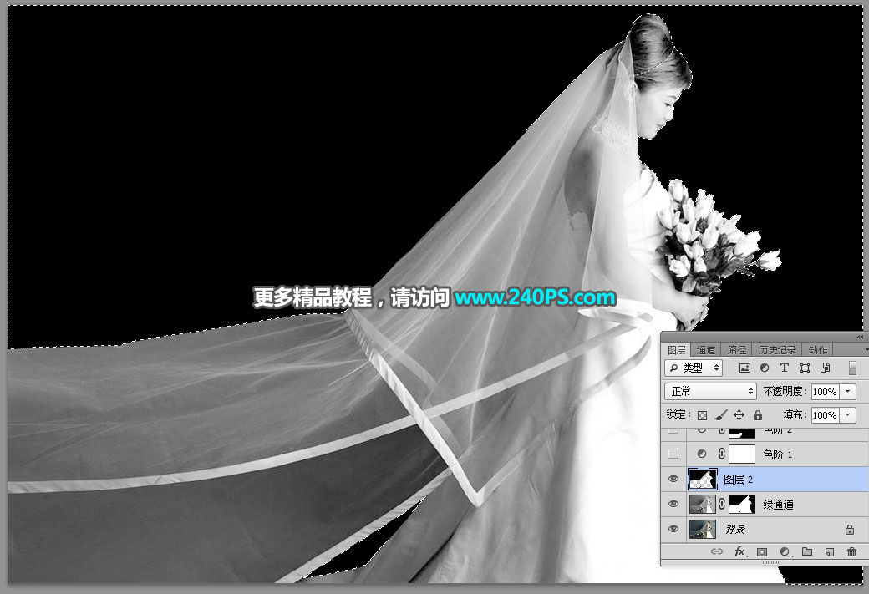Click the chain link icon on 色阶 1 layer

pos(722,454)
